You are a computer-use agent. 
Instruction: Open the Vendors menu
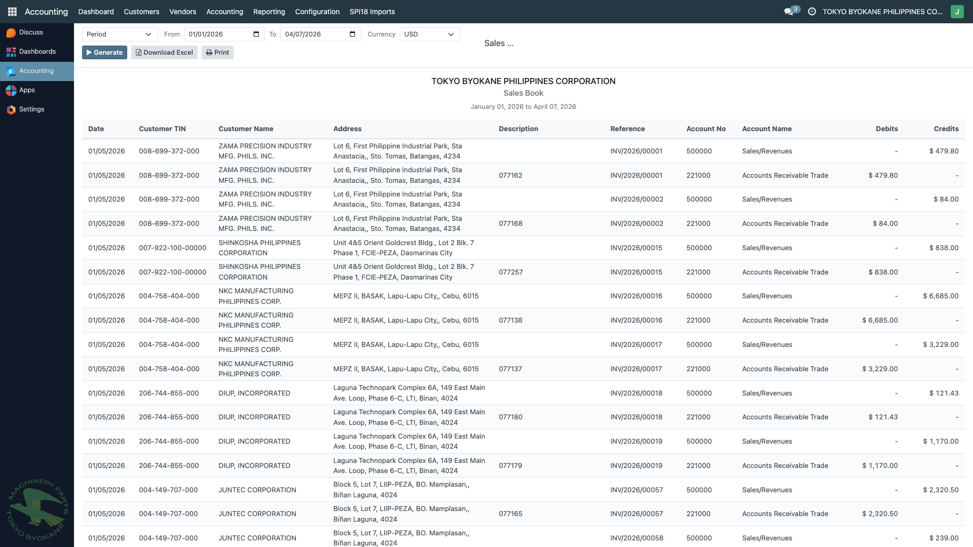[182, 11]
